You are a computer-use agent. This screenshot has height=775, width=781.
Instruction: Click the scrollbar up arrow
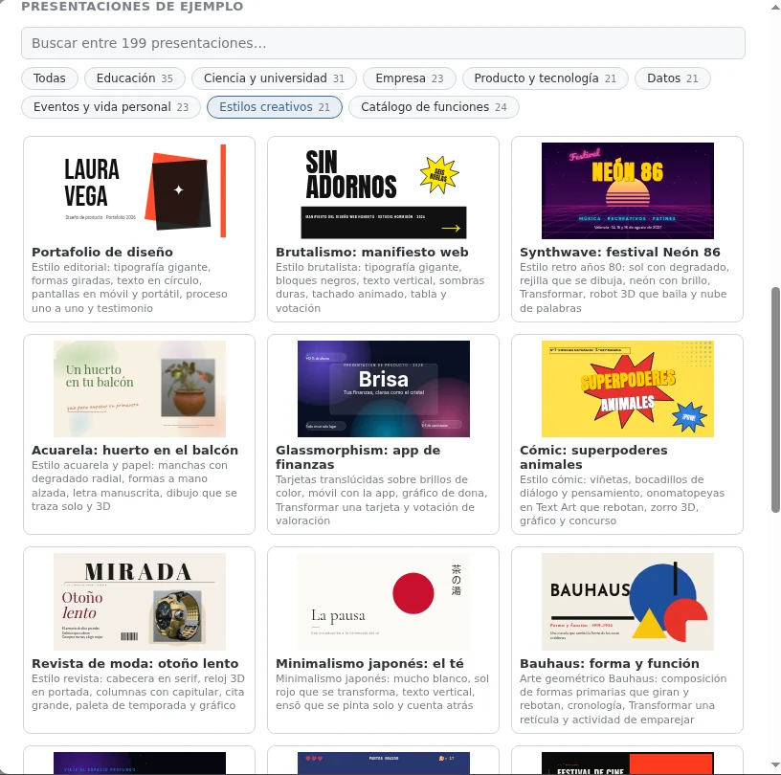(775, 7)
